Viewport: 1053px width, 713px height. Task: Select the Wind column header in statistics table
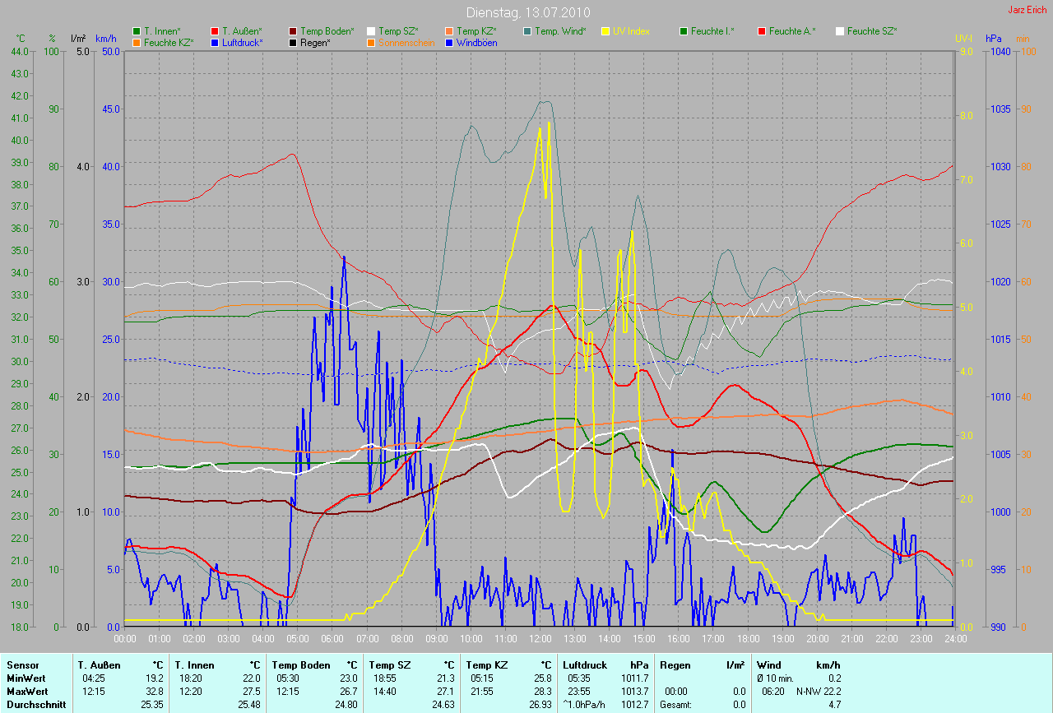[768, 664]
